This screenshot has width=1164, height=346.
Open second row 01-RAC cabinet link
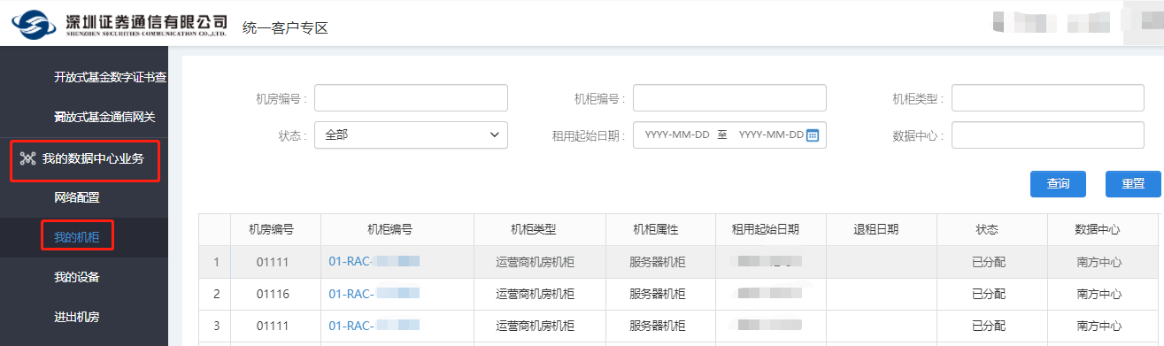point(374,294)
